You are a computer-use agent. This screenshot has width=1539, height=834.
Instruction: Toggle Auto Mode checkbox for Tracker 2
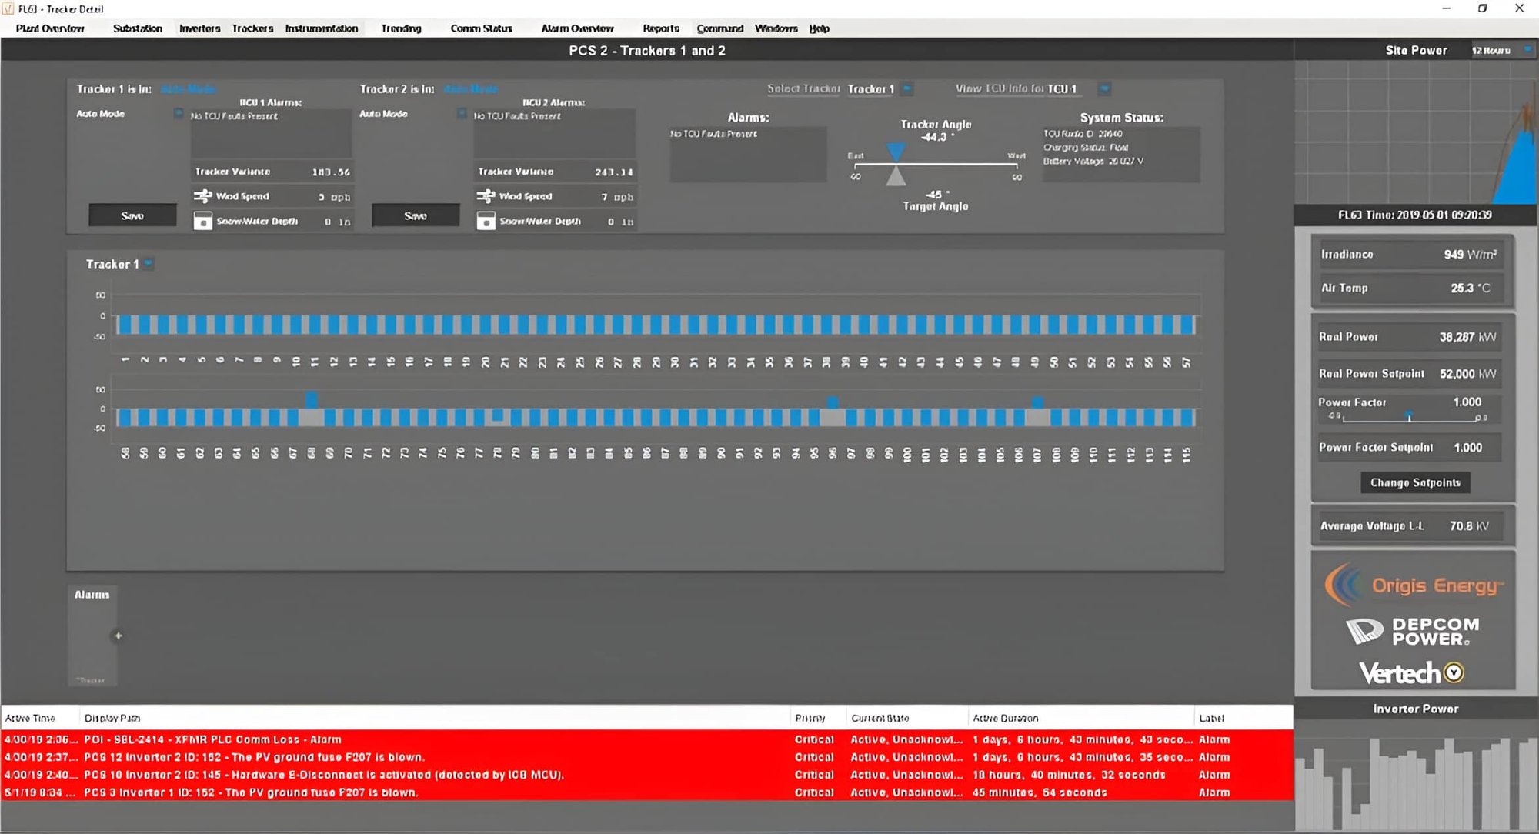(462, 112)
